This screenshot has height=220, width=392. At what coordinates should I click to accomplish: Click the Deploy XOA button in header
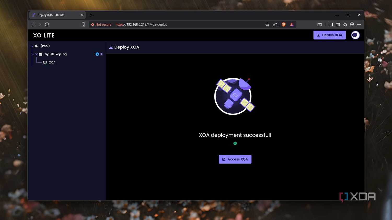[329, 35]
